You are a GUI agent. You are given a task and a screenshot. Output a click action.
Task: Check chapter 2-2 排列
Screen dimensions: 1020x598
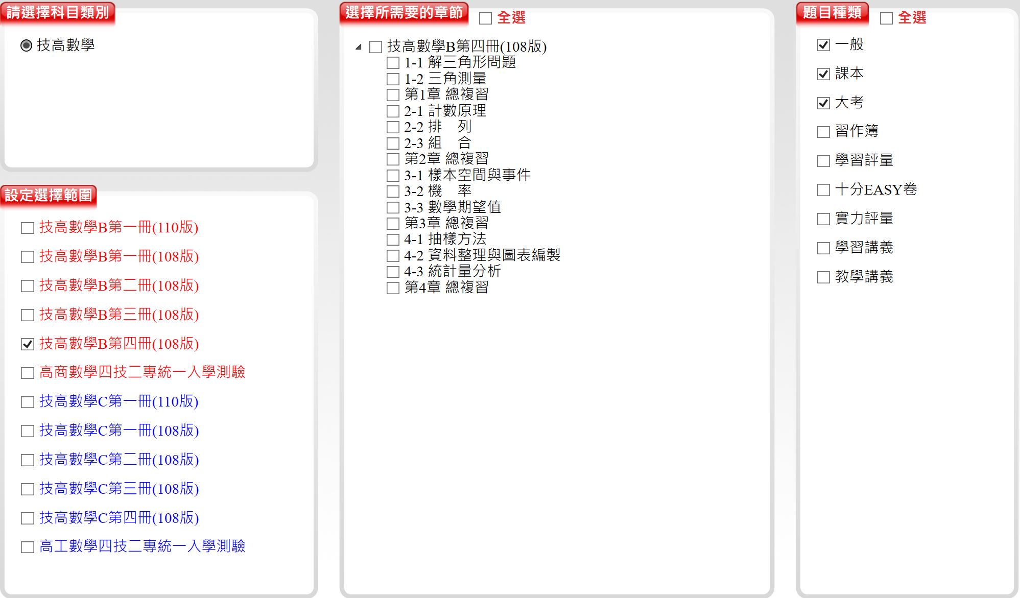click(393, 127)
